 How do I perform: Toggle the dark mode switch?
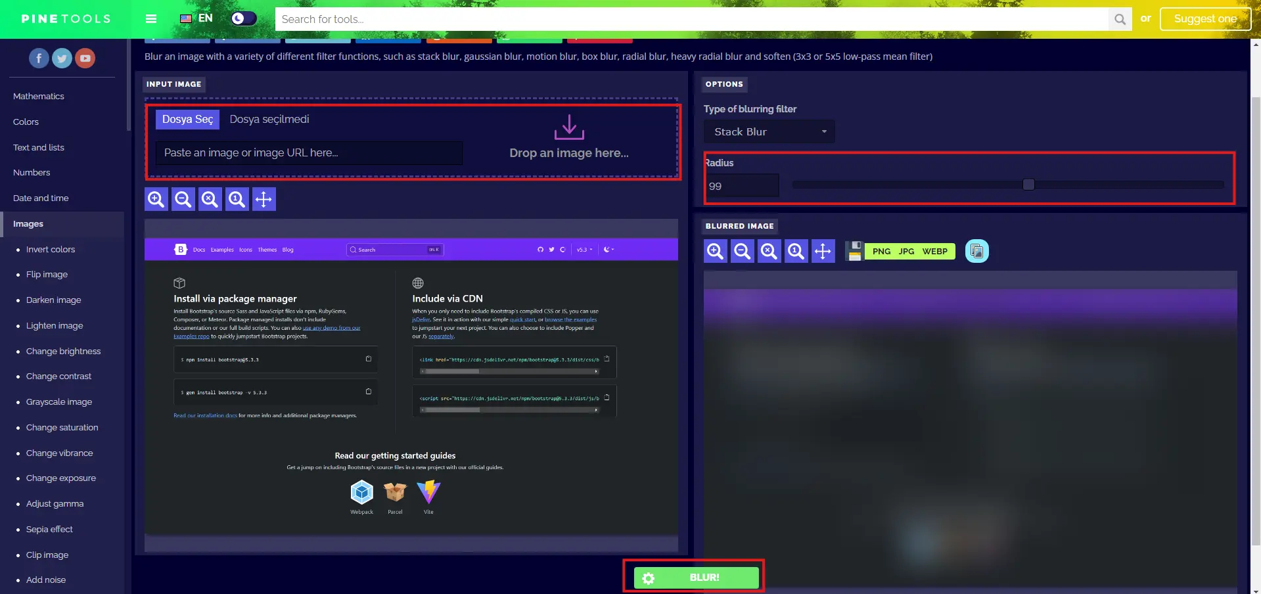[x=244, y=18]
